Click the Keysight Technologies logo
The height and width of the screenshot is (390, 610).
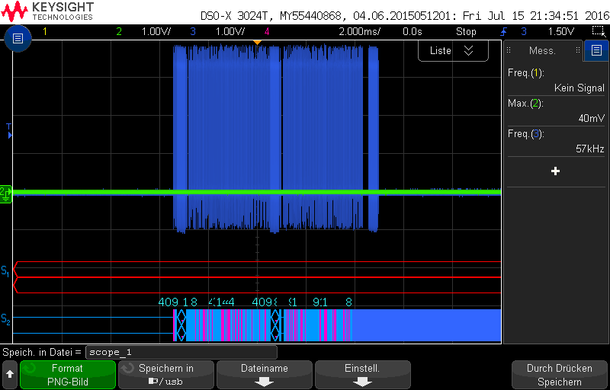[47, 11]
